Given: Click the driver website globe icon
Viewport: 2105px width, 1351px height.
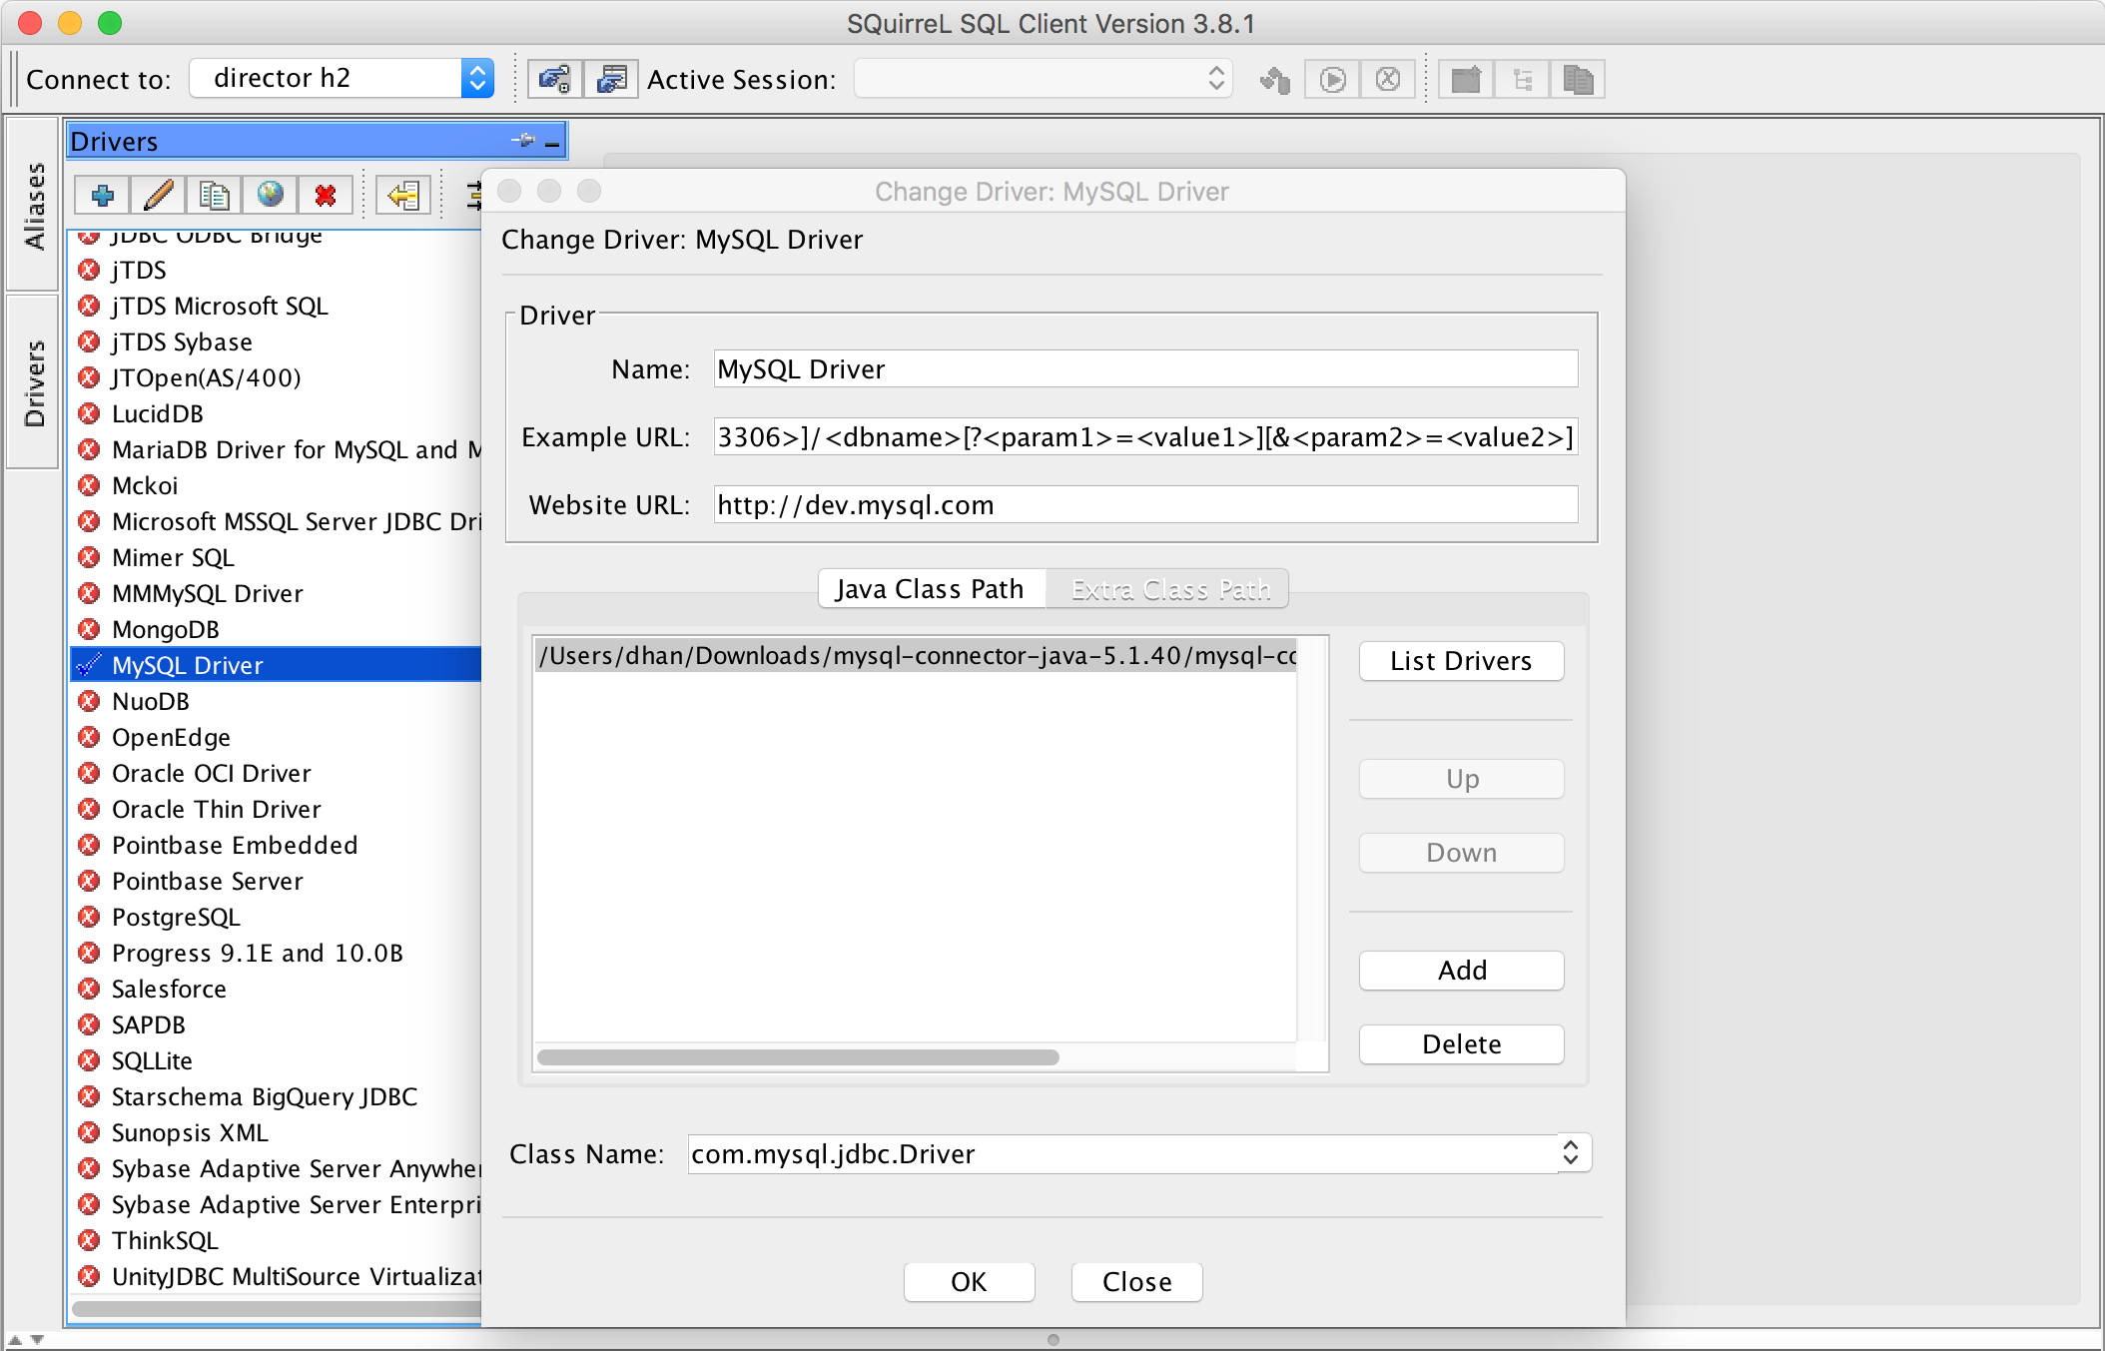Looking at the screenshot, I should click(x=270, y=195).
